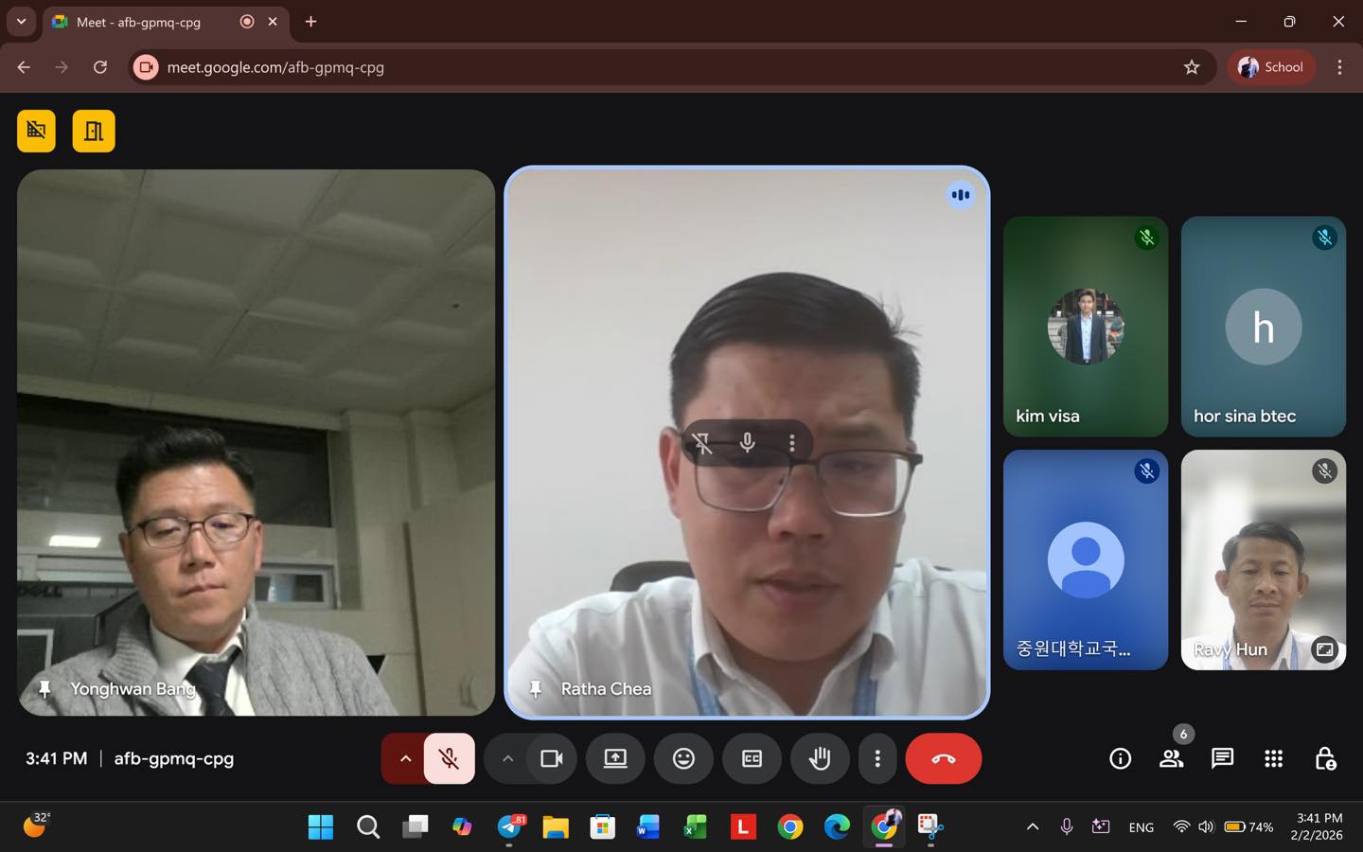Send a reaction with emoji button

(x=683, y=758)
